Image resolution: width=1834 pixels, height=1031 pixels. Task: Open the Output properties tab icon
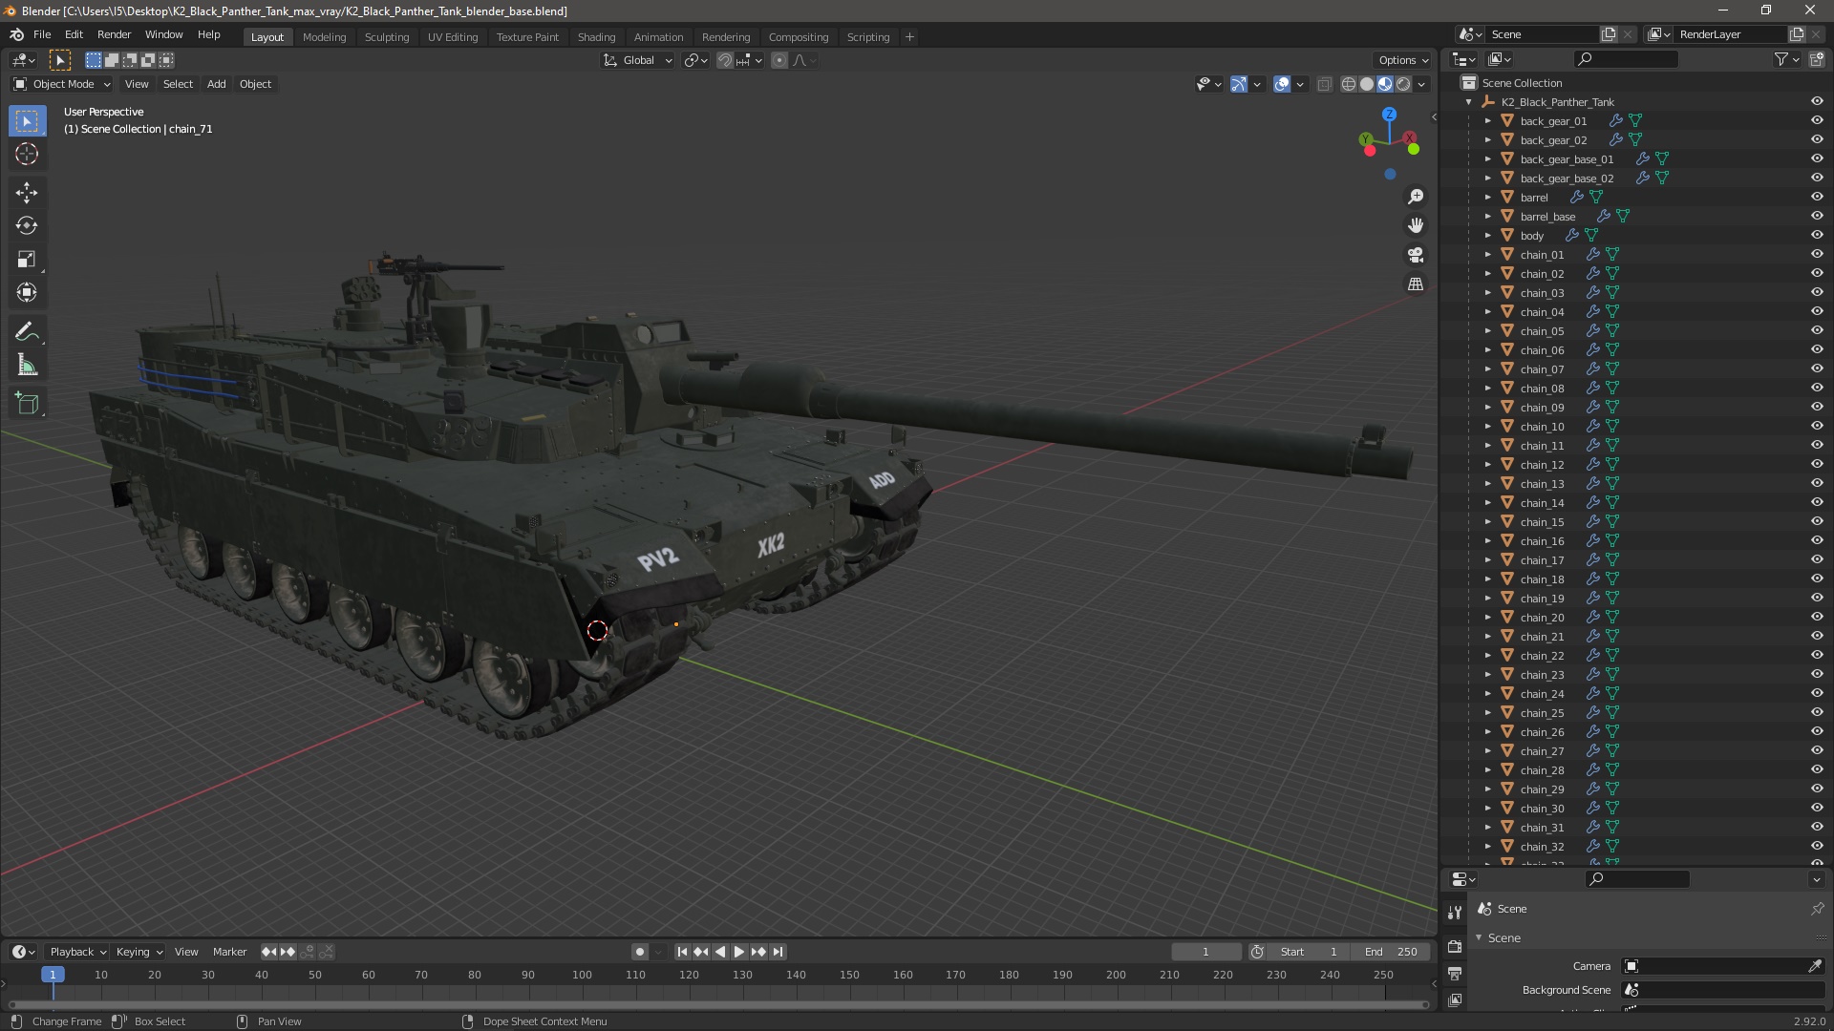click(1455, 974)
